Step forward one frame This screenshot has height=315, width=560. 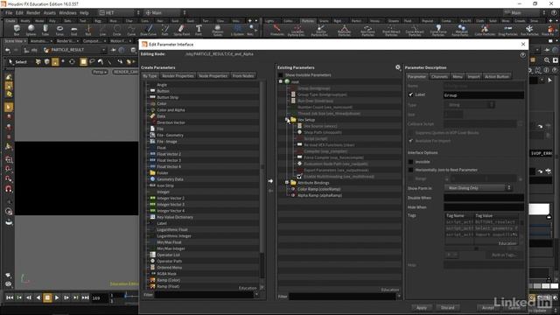point(66,297)
